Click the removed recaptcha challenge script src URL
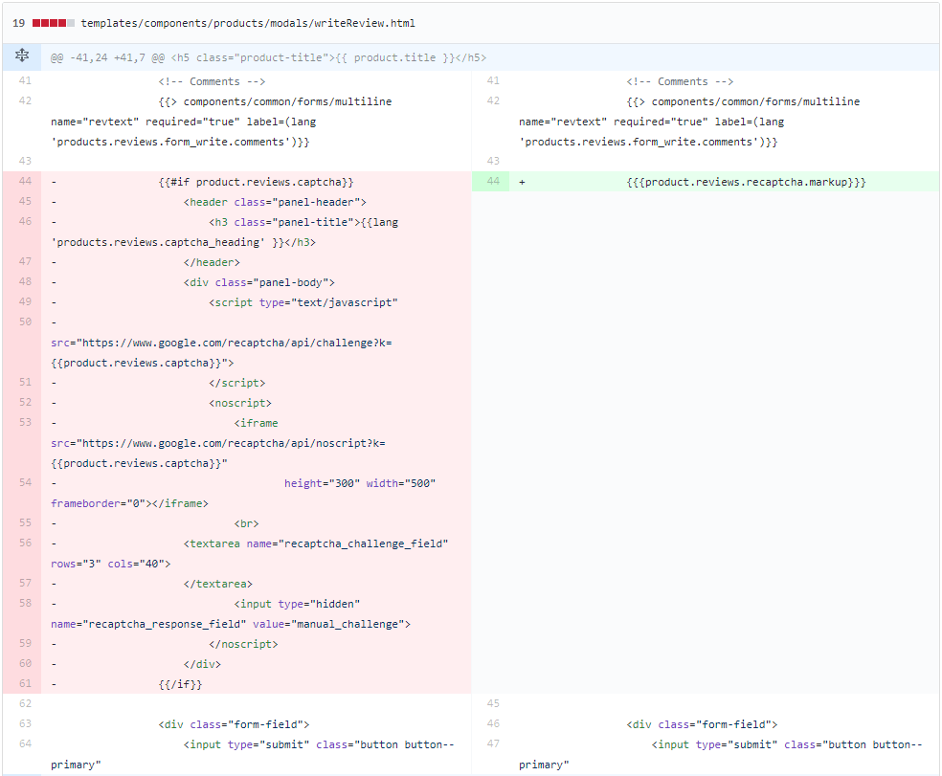This screenshot has height=776, width=942. tap(221, 343)
